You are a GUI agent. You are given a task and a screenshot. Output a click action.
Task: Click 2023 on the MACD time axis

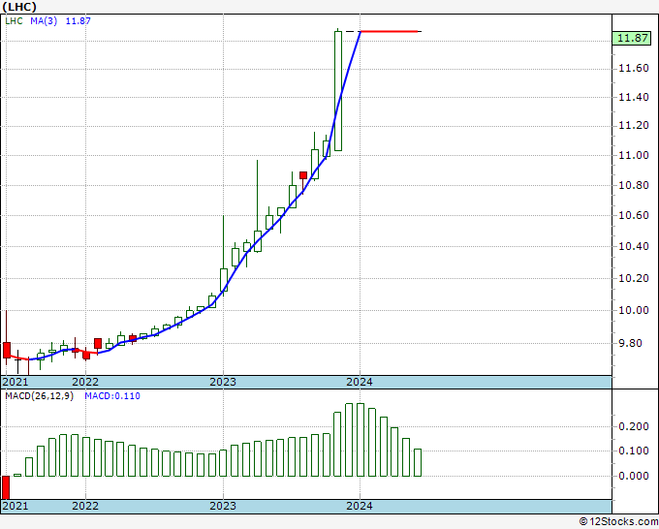(223, 506)
